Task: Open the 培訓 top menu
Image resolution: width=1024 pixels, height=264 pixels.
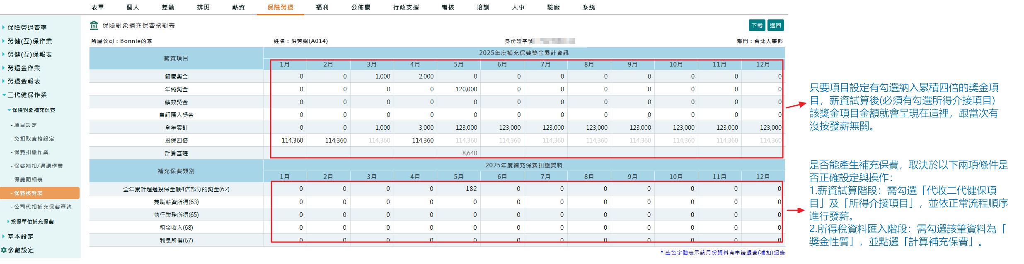Action: 483,7
